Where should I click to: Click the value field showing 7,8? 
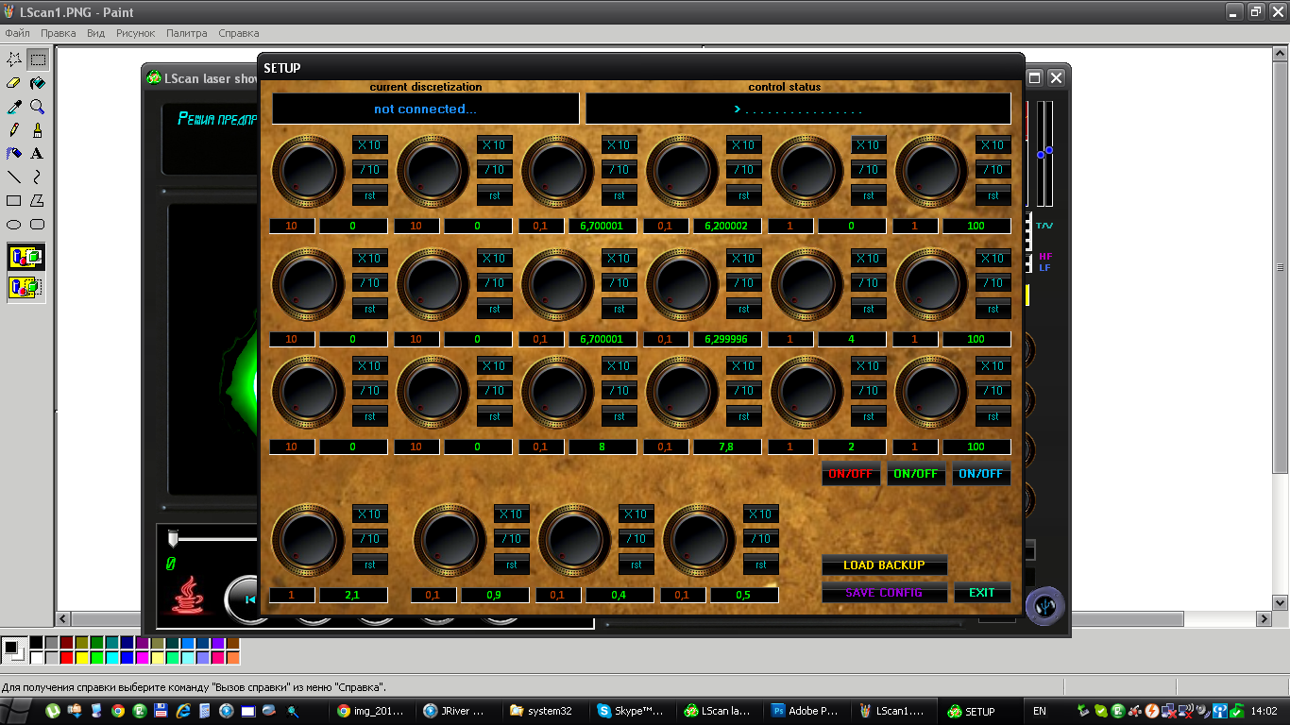coord(727,447)
